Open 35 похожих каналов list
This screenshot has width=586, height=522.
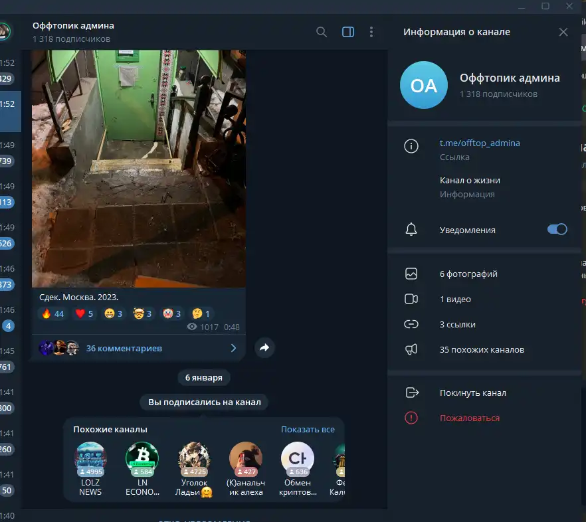tap(485, 350)
